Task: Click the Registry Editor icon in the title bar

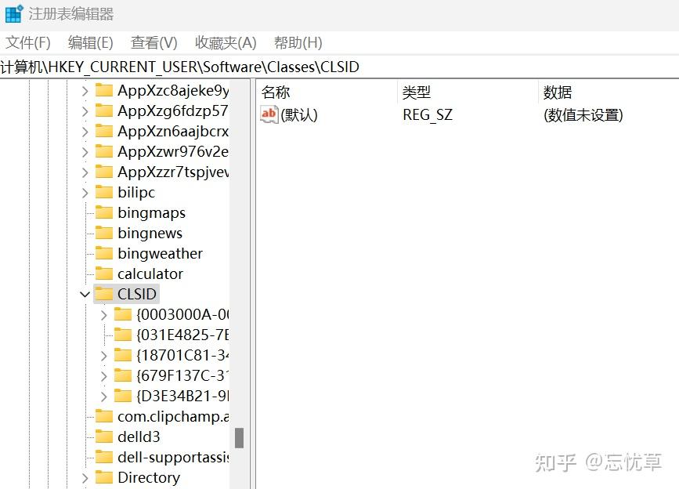Action: [x=13, y=13]
